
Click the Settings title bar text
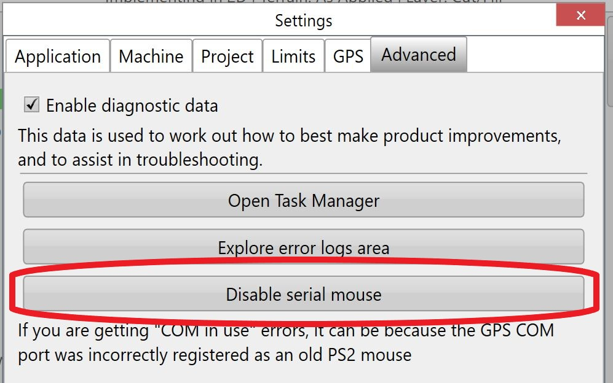coord(303,20)
